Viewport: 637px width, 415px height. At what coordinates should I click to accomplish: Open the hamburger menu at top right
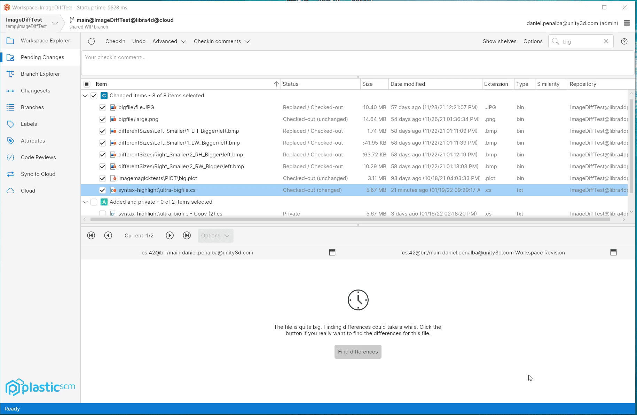tap(627, 23)
